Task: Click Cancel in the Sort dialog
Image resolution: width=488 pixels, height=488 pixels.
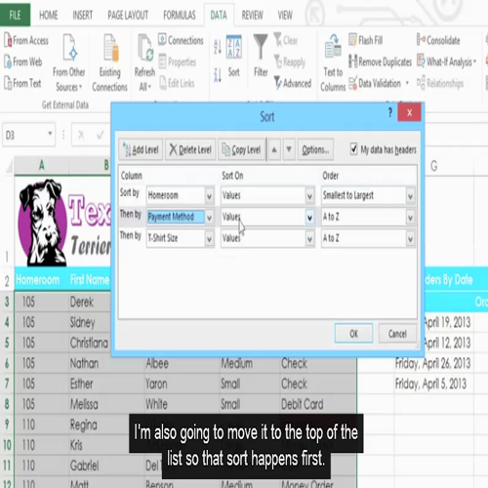Action: click(397, 334)
